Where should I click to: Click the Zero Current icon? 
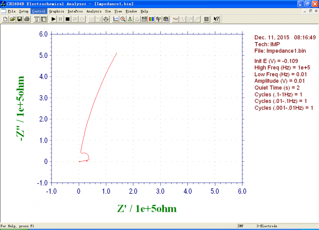82,19
